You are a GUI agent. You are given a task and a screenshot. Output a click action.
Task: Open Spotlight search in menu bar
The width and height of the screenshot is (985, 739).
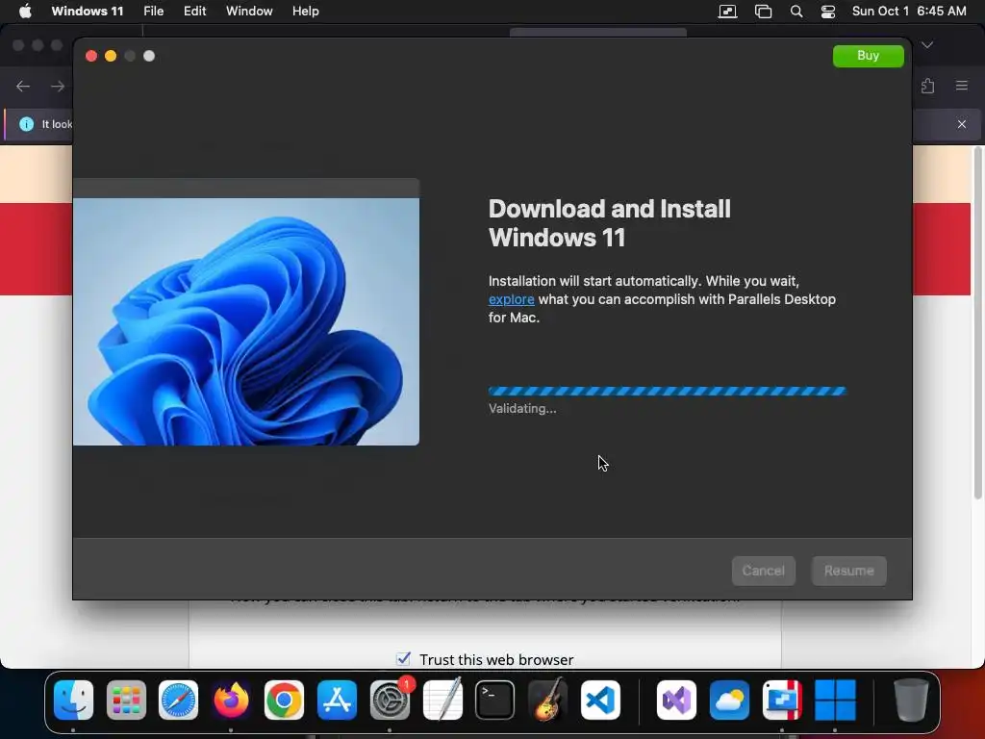(x=796, y=12)
